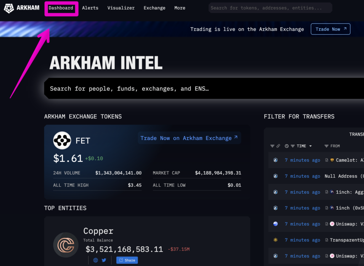The width and height of the screenshot is (364, 266).
Task: Open Copper's Twitter profile icon
Action: click(x=104, y=260)
